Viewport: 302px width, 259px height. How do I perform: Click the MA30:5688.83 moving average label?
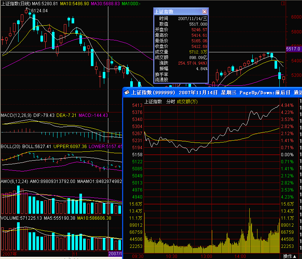106,3
